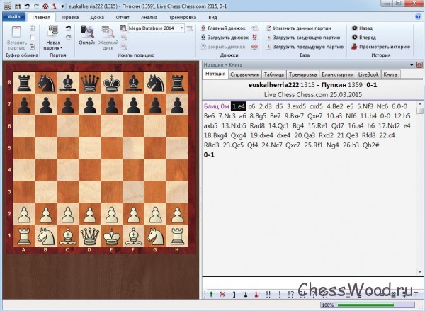
Task: Click the black pawn annotation icon
Action: (245, 294)
